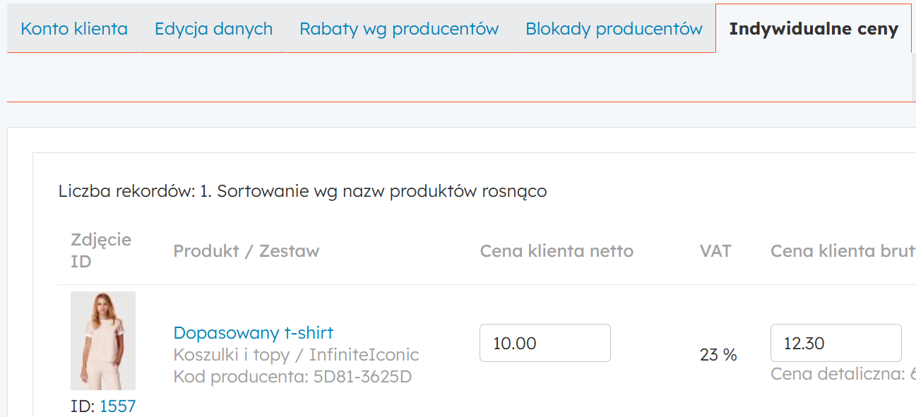Click the 23 % VAT rate value
Image resolution: width=916 pixels, height=417 pixels.
718,355
